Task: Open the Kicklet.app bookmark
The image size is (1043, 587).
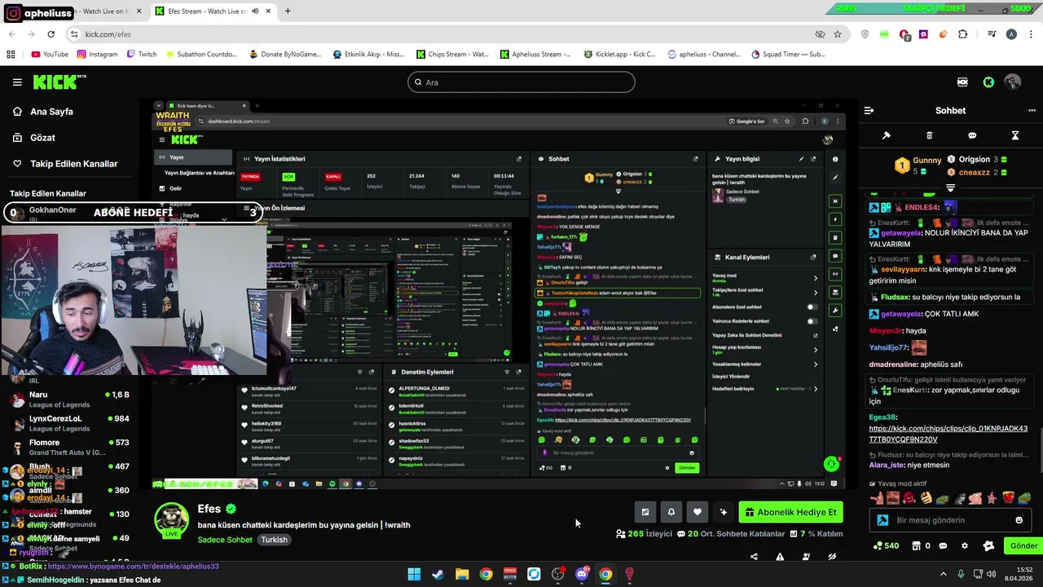Action: [x=619, y=55]
